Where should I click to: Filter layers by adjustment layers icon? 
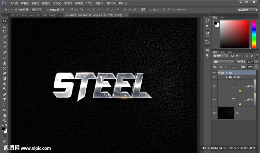237,56
